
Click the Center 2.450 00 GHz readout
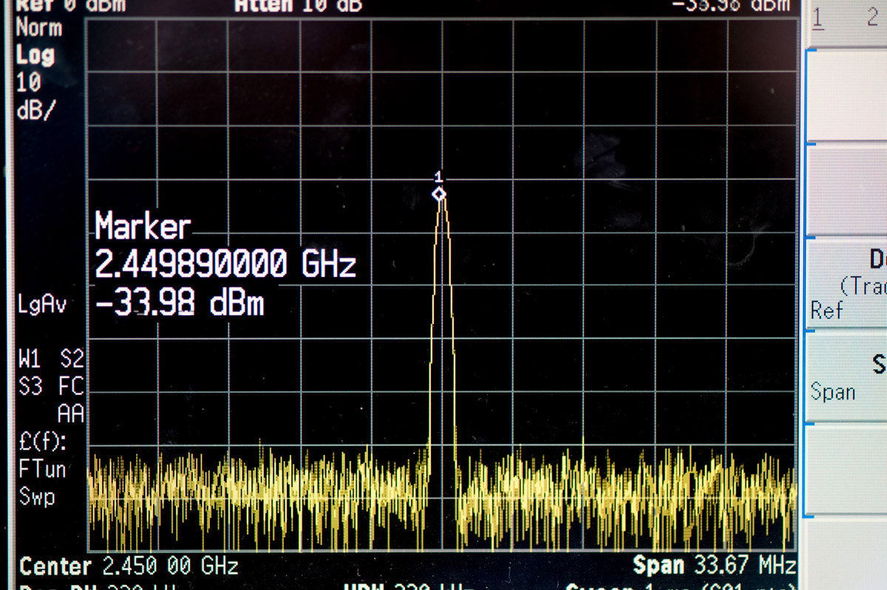point(129,566)
